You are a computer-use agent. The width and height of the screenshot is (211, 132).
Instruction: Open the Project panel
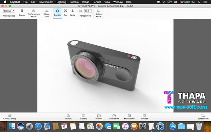(x=99, y=117)
